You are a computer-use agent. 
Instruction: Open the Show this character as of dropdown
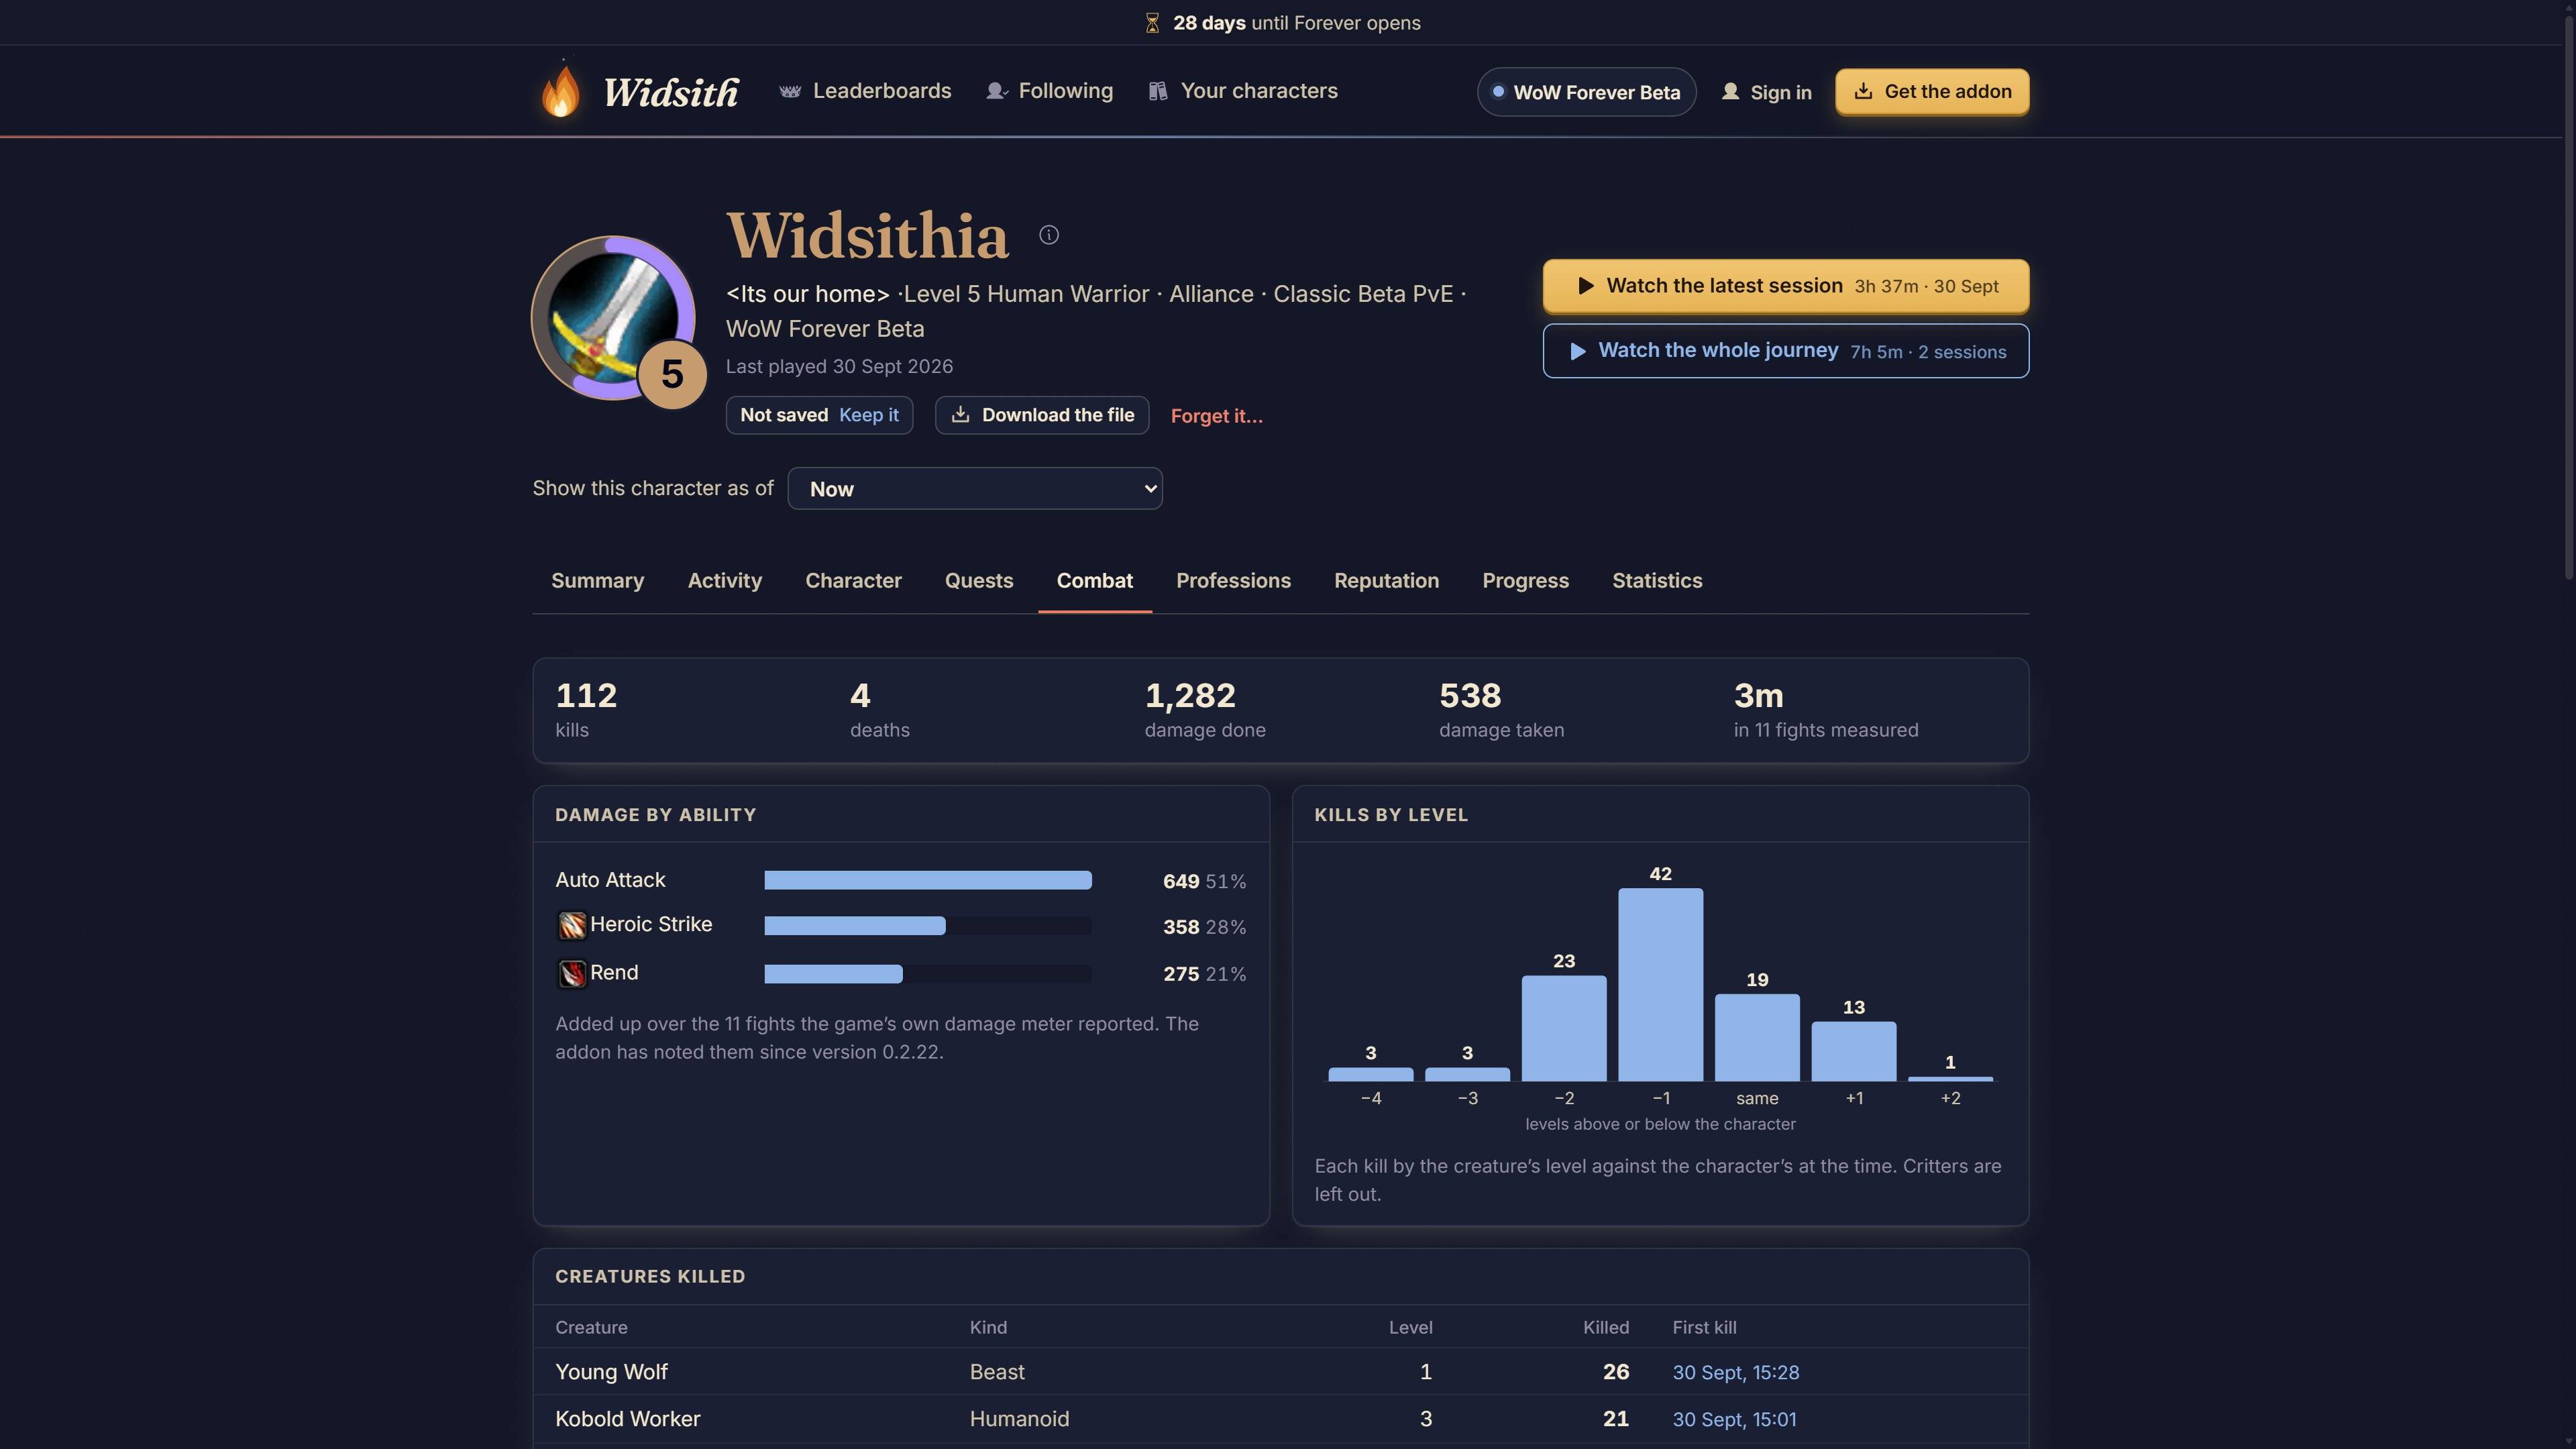pyautogui.click(x=975, y=489)
